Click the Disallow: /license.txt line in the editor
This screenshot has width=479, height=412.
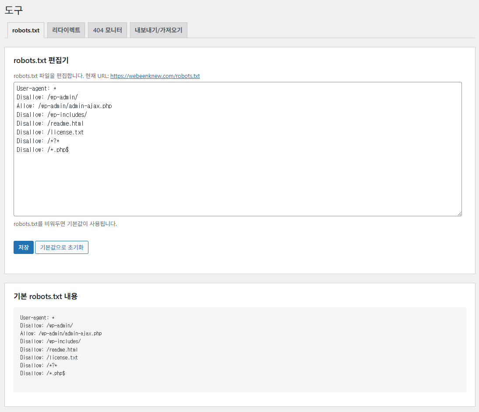tap(50, 132)
